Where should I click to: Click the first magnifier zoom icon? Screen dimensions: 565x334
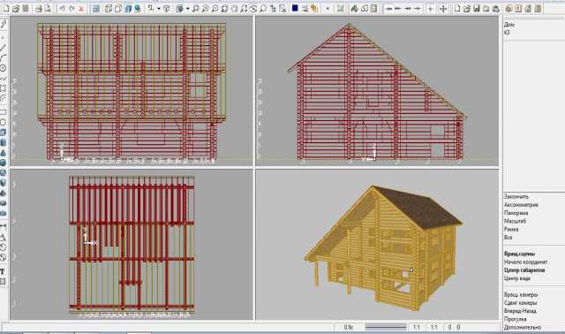[x=196, y=8]
